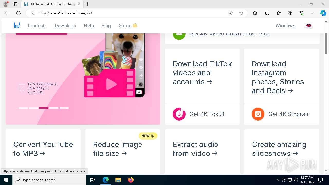Open Products menu
Screen dimensions: 329x185
pos(37,26)
